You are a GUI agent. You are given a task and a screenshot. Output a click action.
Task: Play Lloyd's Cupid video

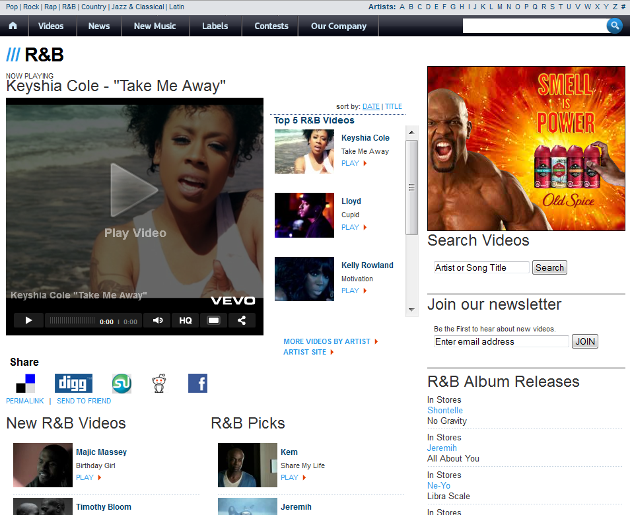(x=353, y=227)
